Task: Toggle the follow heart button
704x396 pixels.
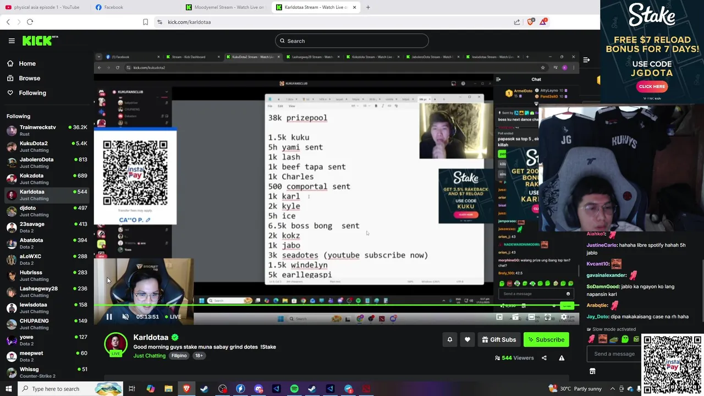Action: click(x=468, y=340)
